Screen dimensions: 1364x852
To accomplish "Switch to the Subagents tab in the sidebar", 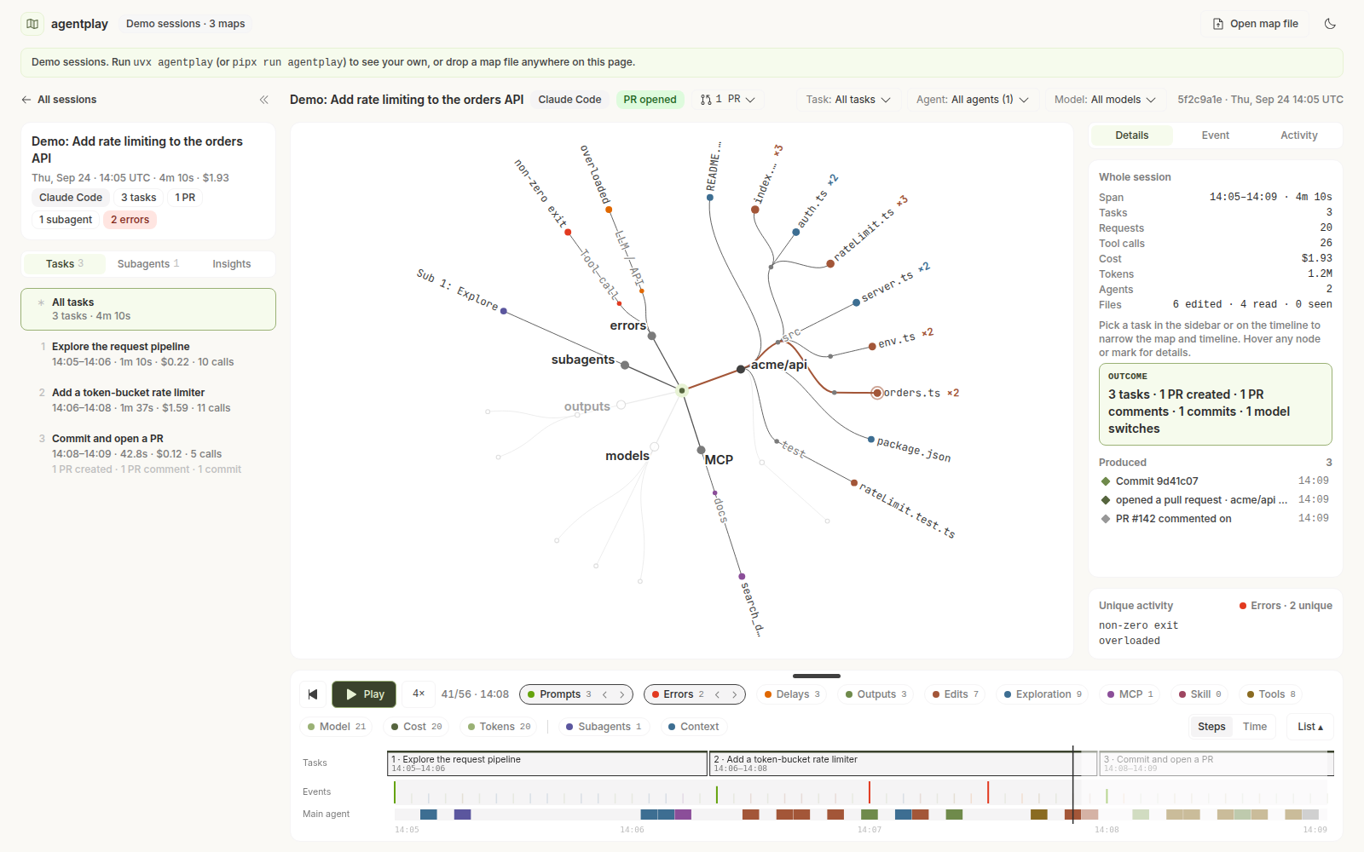I will tap(148, 264).
